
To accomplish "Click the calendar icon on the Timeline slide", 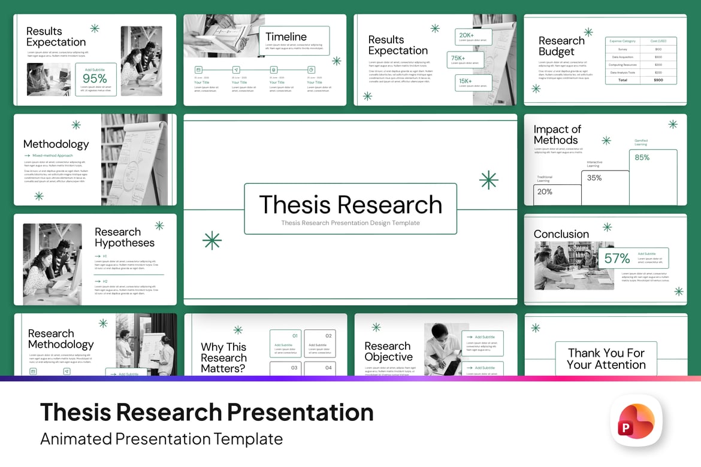I will (198, 69).
